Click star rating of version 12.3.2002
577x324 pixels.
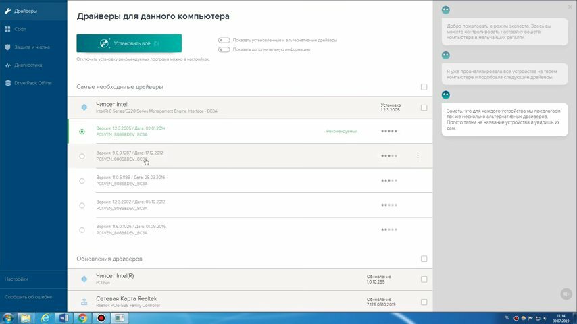389,205
